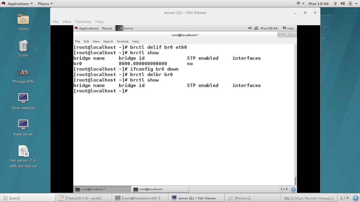
Task: Open the Virt Viewer Send key menu
Action: click(83, 22)
